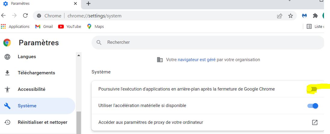Click the share icon in the address bar

pyautogui.click(x=279, y=16)
